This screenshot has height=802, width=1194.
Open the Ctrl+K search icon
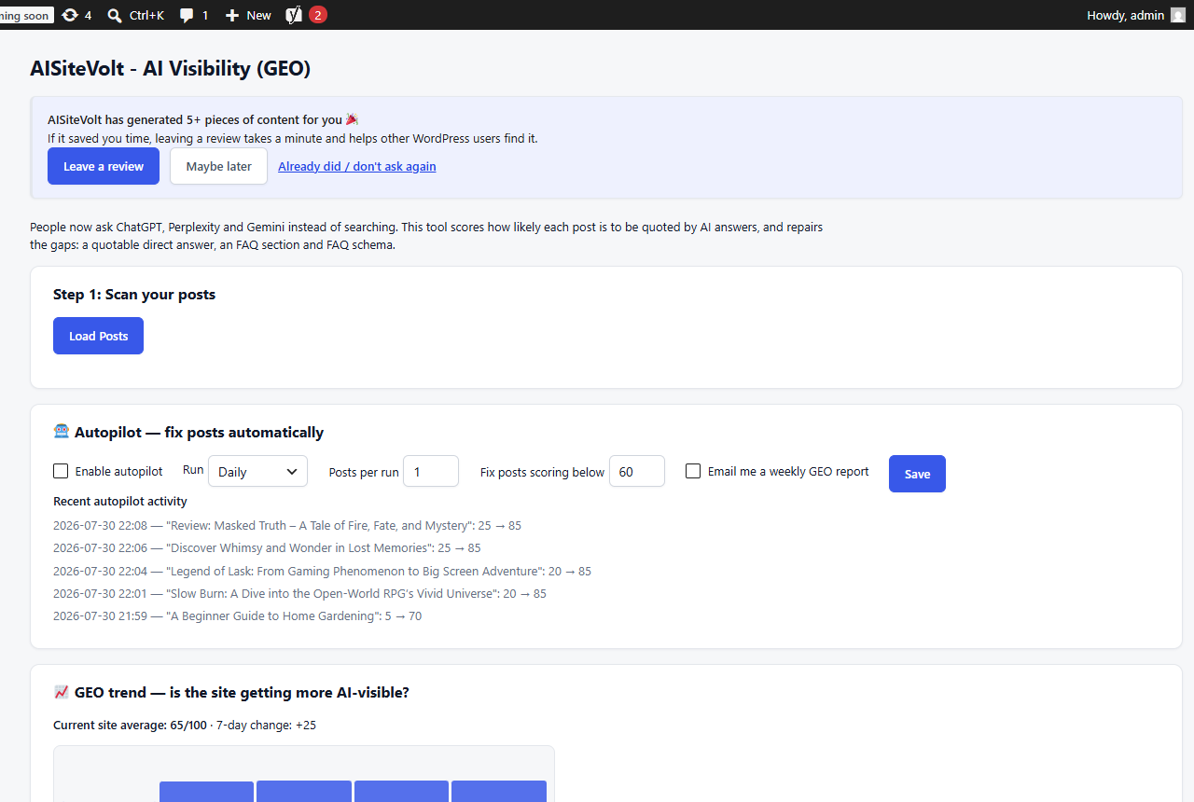[115, 15]
